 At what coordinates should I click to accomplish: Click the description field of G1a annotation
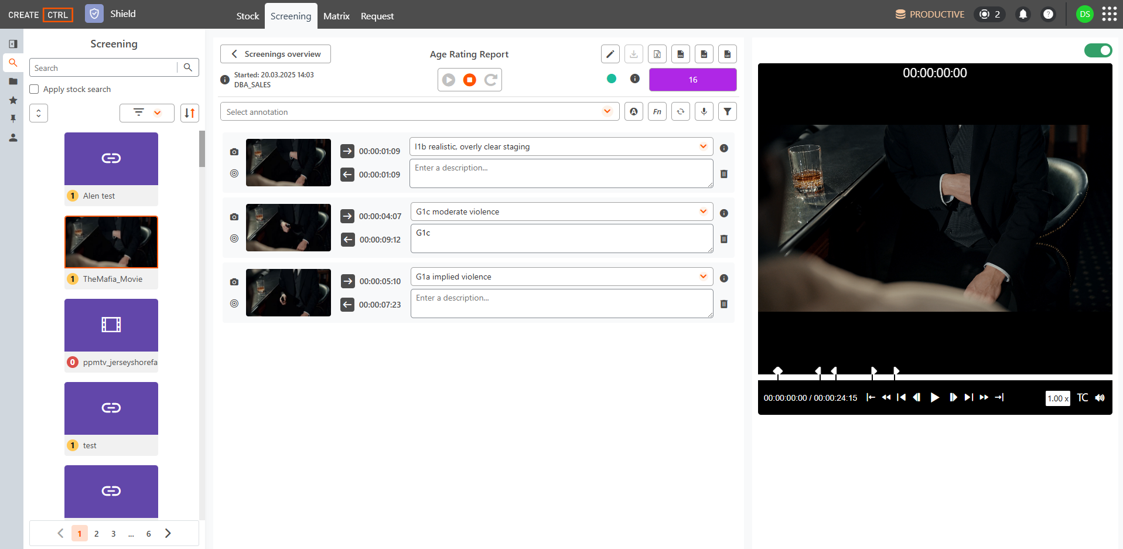(562, 304)
